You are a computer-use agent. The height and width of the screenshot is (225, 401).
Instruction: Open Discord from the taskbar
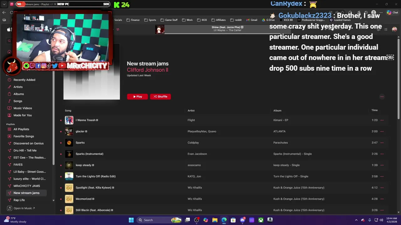242,220
